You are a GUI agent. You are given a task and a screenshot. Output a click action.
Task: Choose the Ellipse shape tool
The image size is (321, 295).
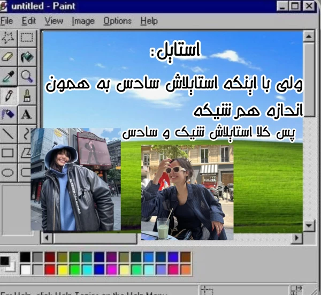coord(8,172)
